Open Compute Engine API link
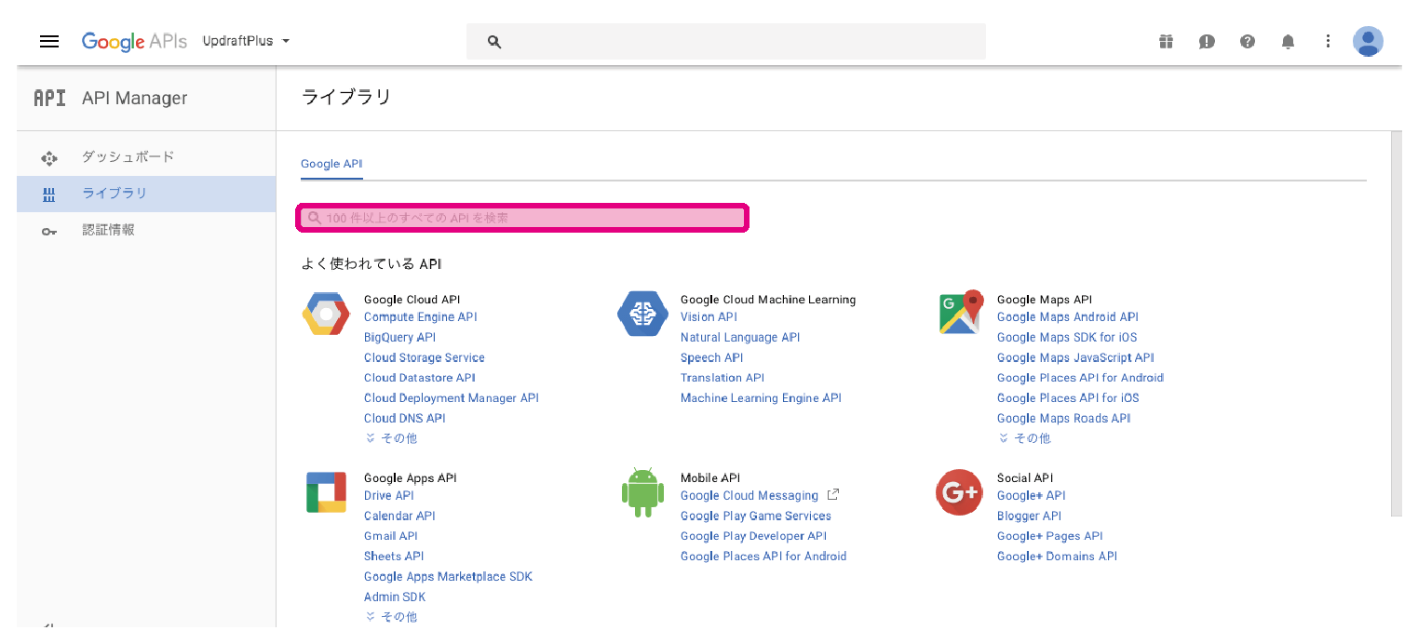This screenshot has height=644, width=1418. tap(420, 317)
